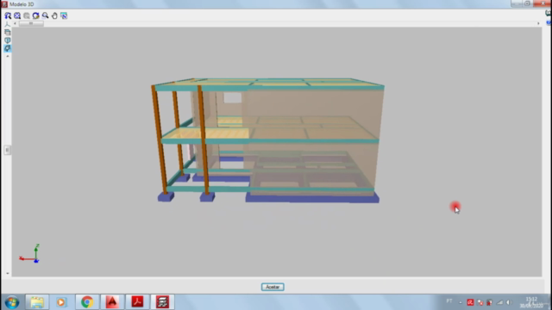Select the hand pan tool
The width and height of the screenshot is (552, 310).
(x=54, y=15)
